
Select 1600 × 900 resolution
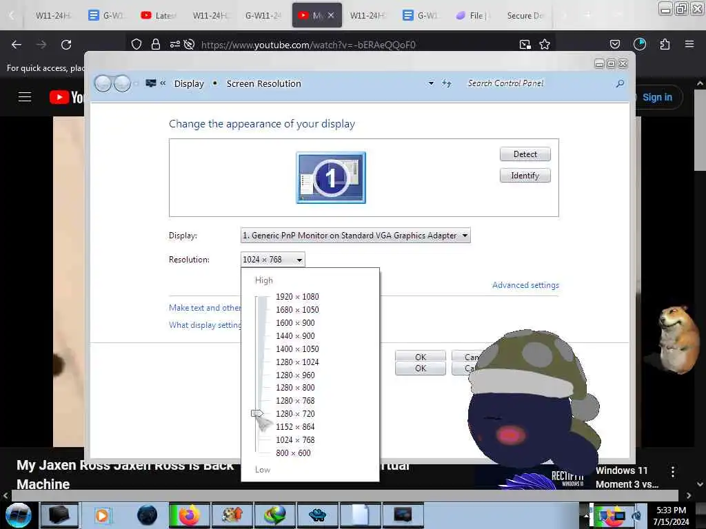(295, 323)
